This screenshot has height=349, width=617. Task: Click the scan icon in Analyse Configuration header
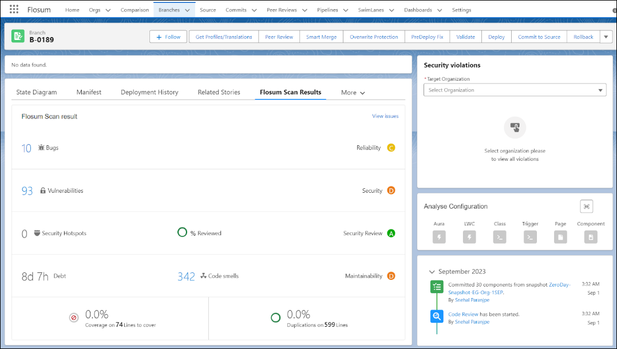click(x=587, y=207)
